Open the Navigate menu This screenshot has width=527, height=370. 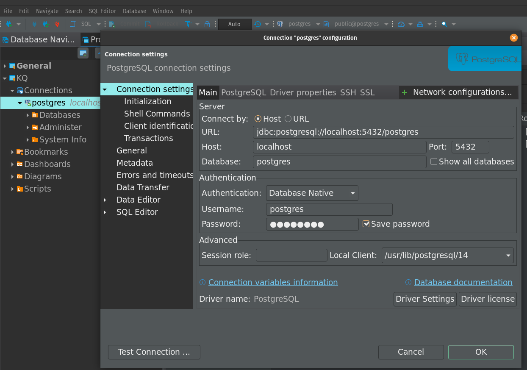click(47, 11)
